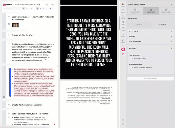Close the Default Viewing Format panel
The height and width of the screenshot is (128, 175).
pyautogui.click(x=171, y=4)
